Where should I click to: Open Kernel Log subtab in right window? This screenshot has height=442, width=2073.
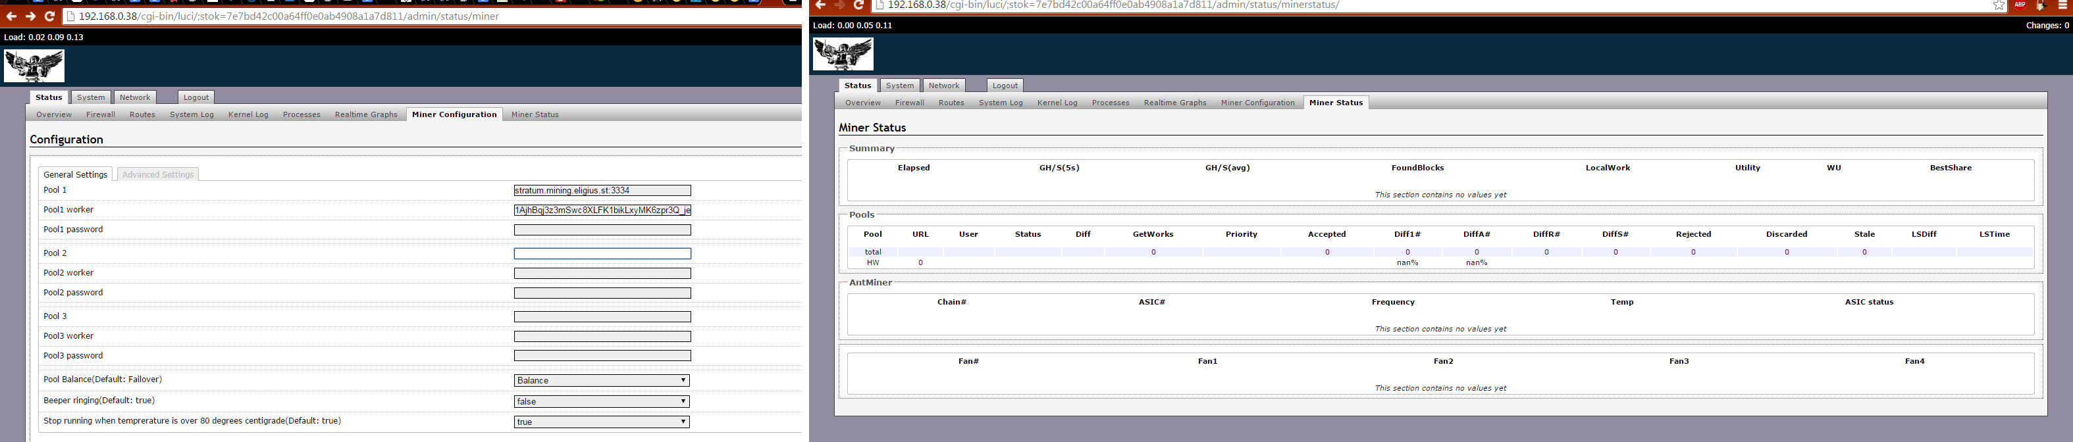click(1057, 103)
